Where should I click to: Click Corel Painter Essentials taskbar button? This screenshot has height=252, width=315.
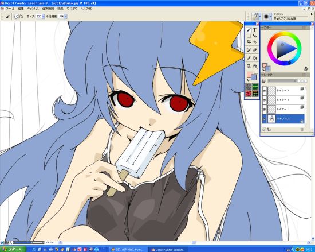[168, 250]
